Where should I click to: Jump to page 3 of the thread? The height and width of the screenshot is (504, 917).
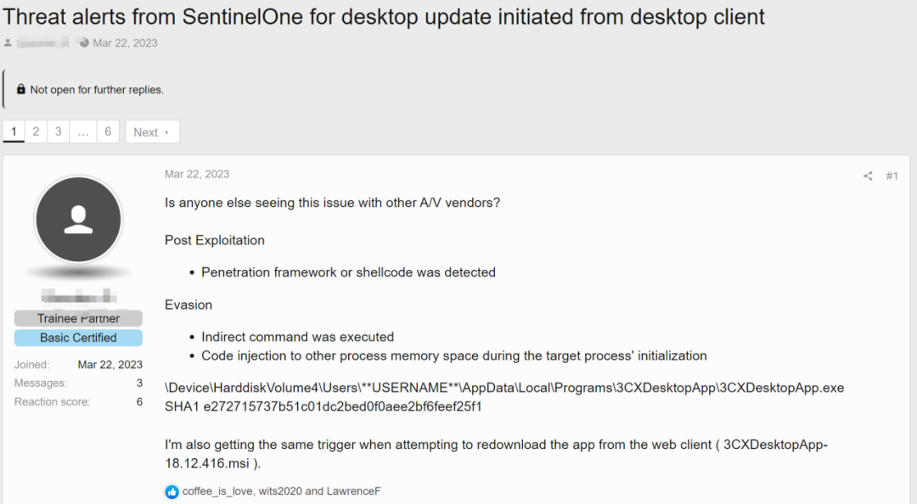[58, 132]
